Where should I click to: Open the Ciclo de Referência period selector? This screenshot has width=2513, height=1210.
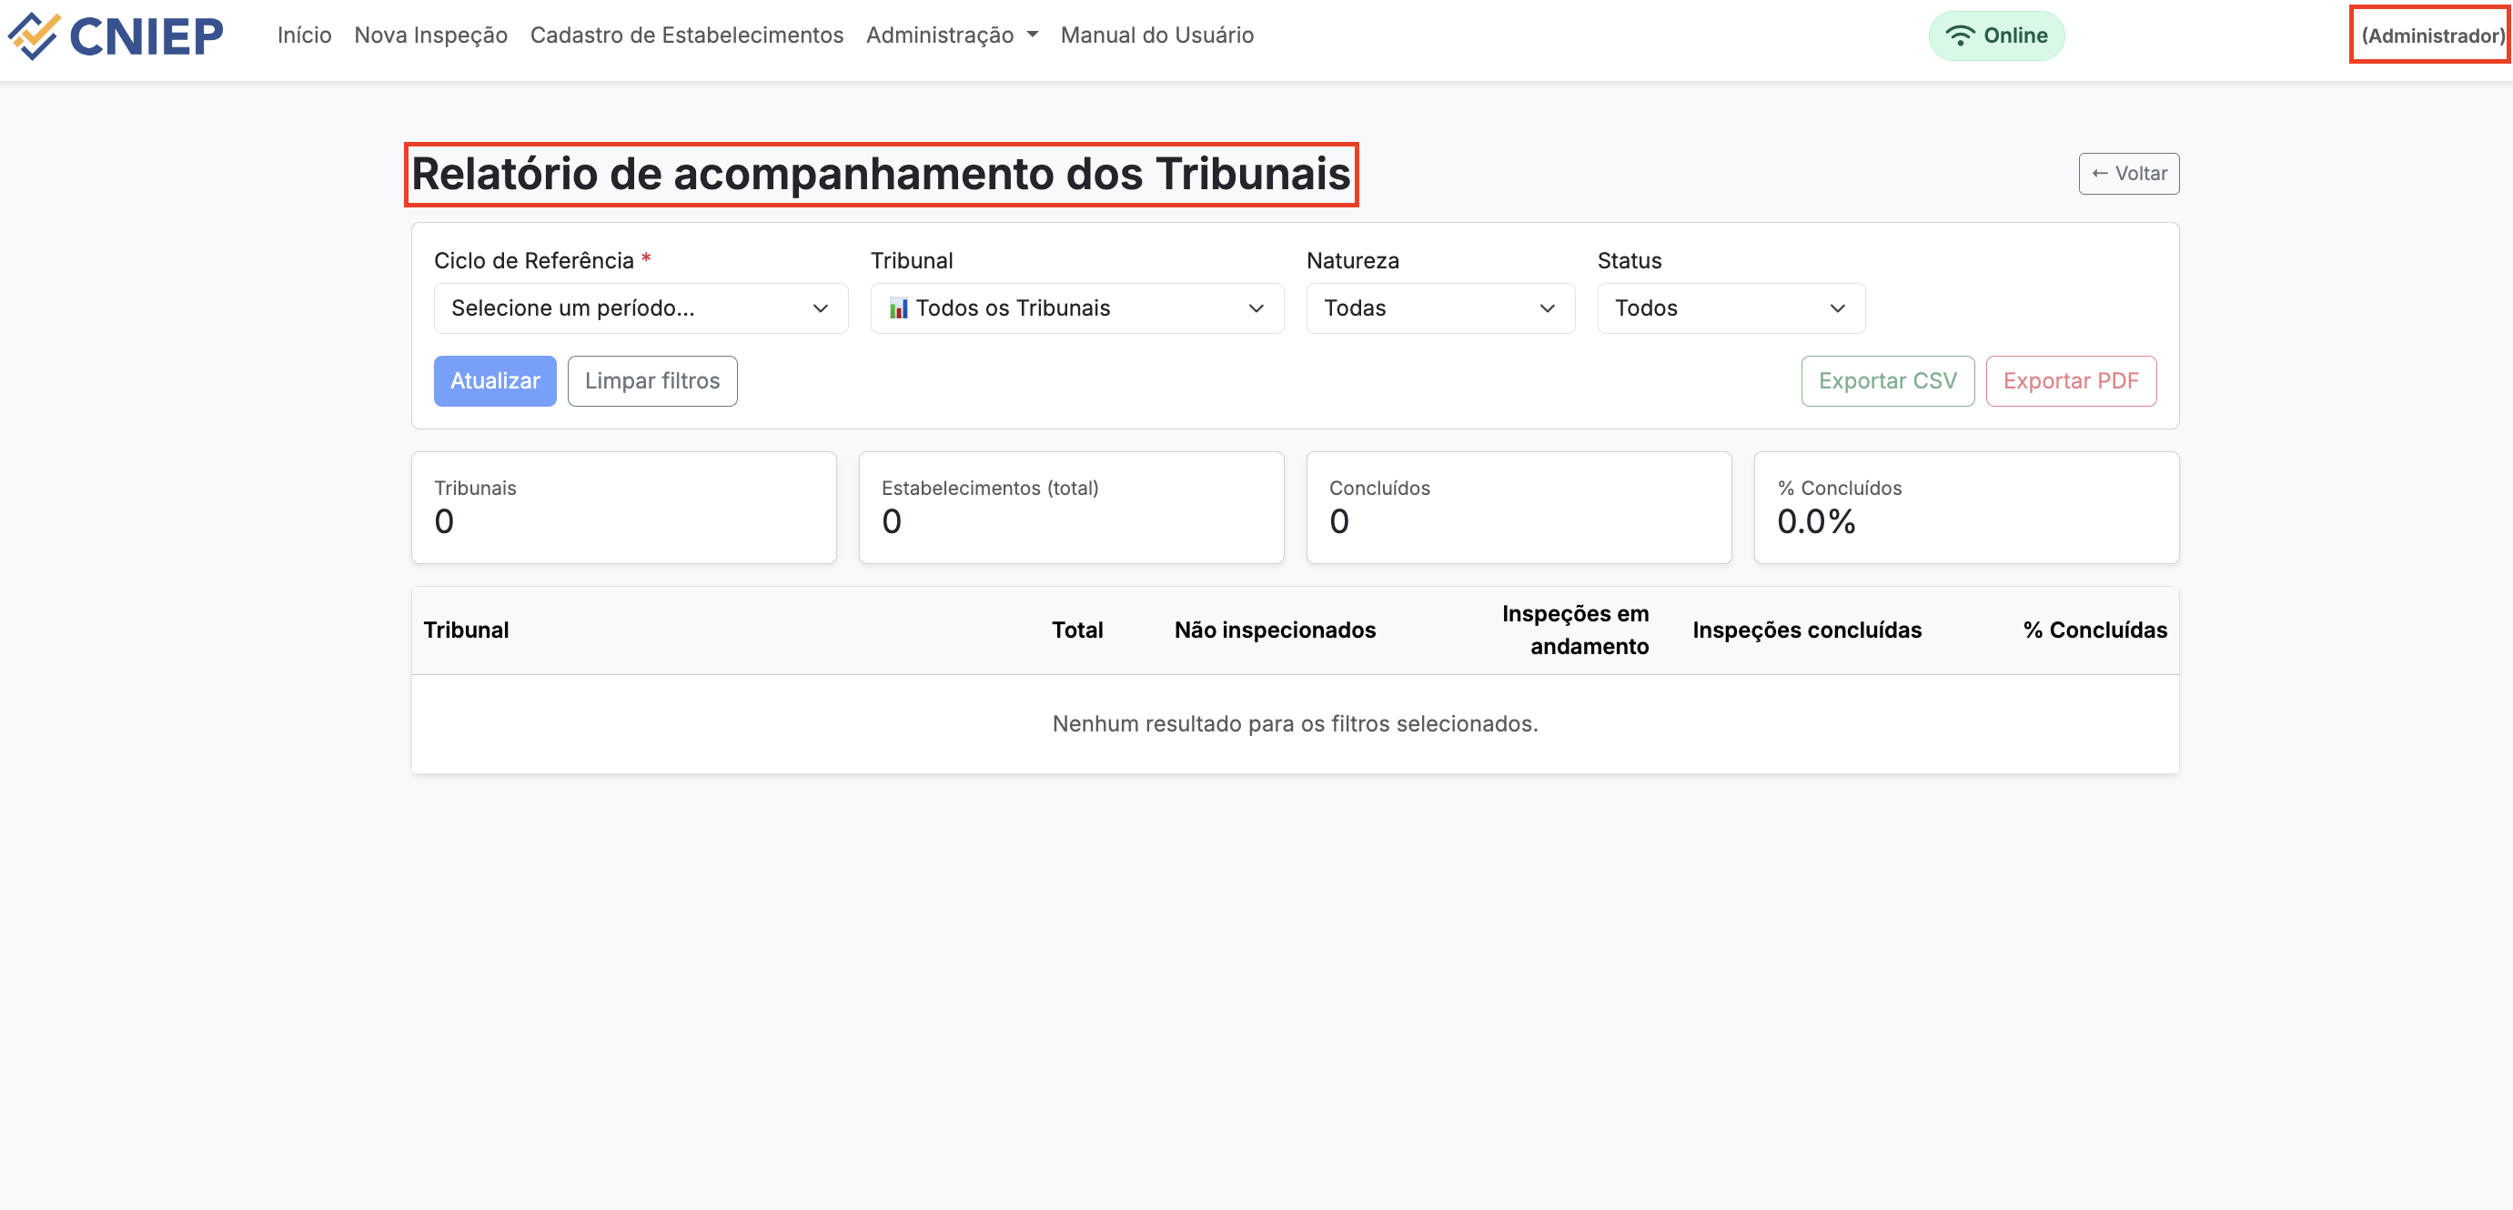coord(640,308)
